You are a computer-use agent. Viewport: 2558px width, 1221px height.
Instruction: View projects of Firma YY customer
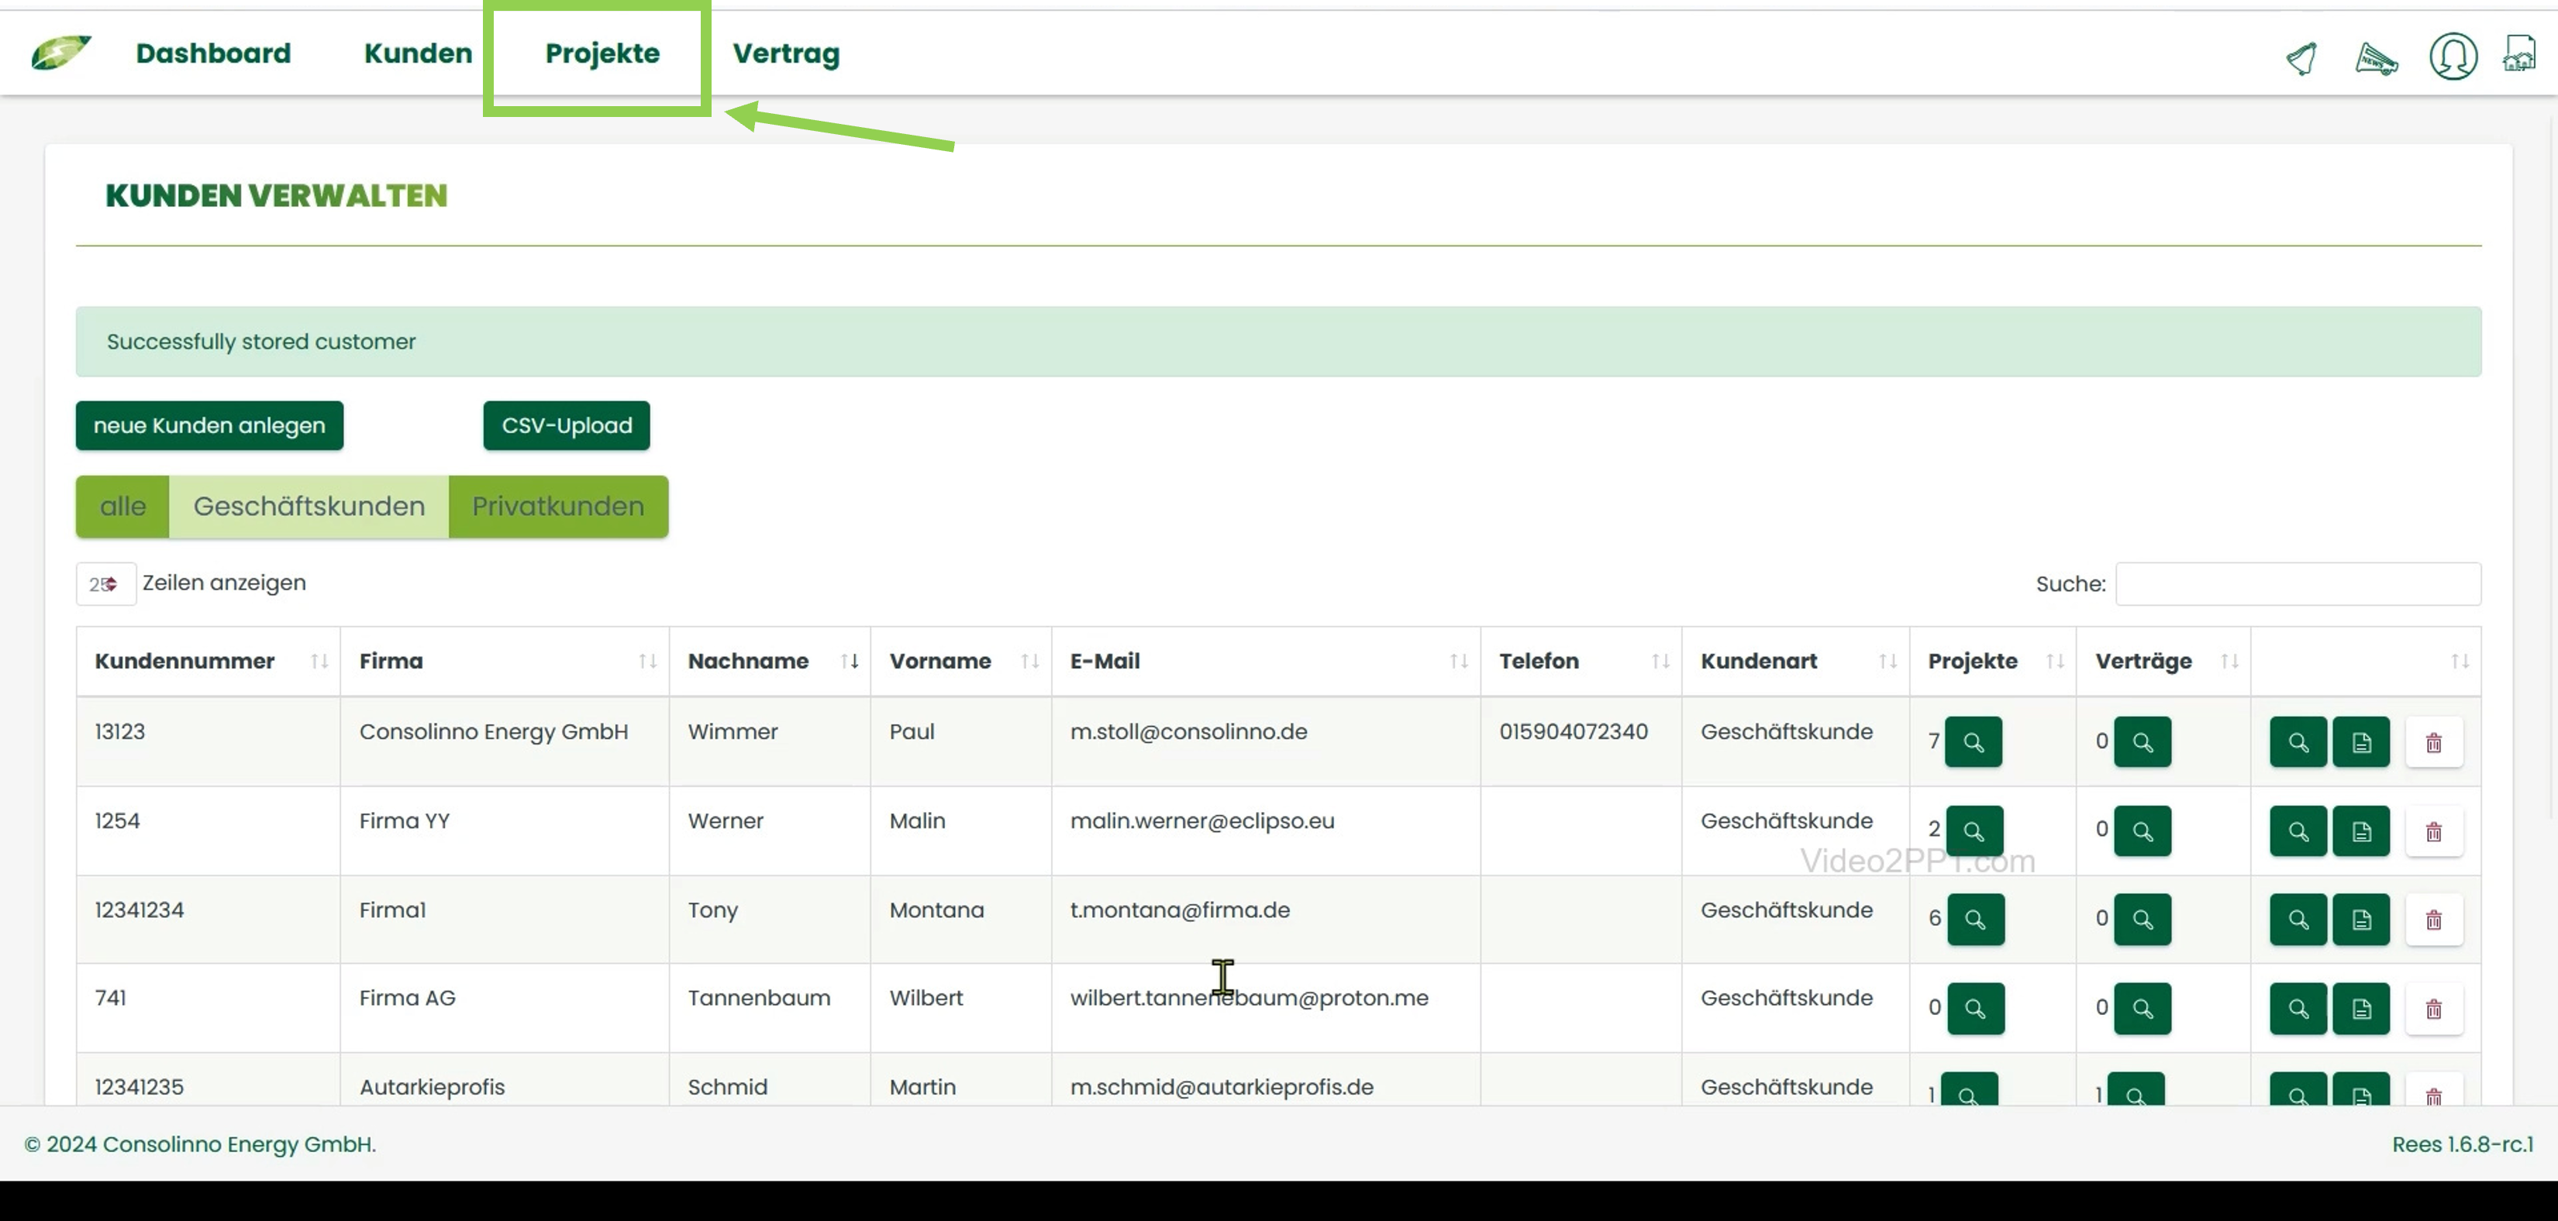(1974, 831)
